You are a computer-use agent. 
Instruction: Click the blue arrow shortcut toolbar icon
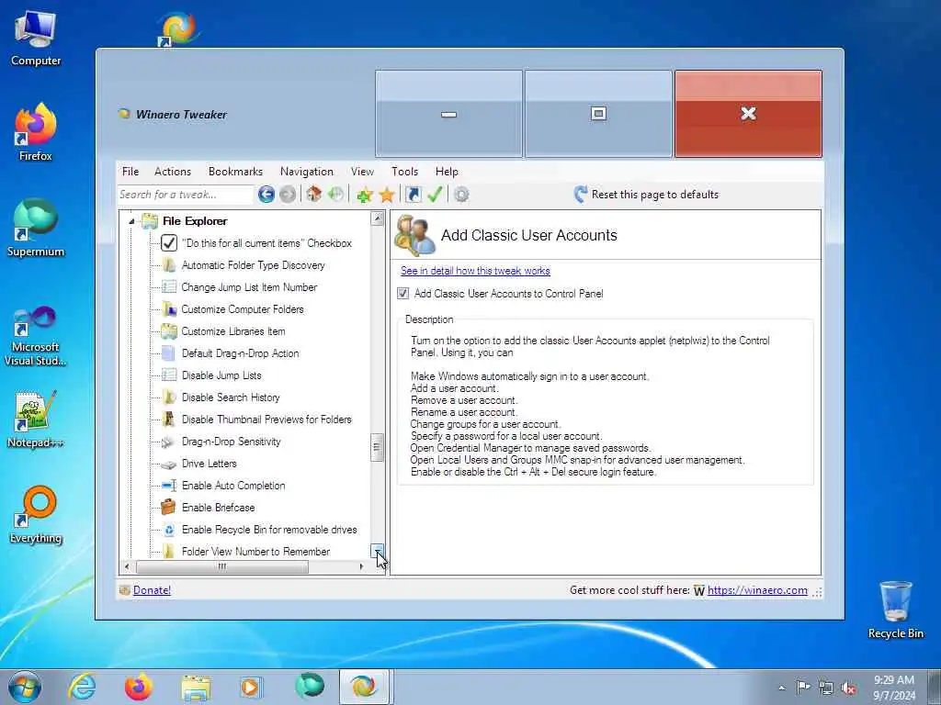[x=413, y=195]
